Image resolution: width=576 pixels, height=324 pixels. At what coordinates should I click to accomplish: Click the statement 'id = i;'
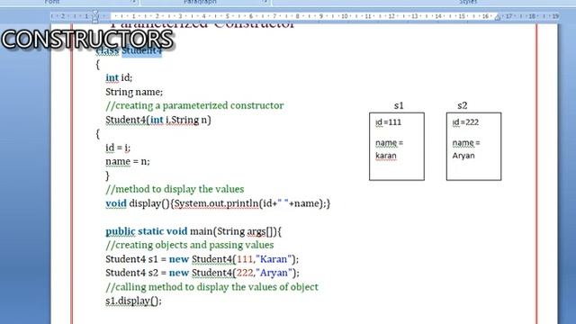pyautogui.click(x=118, y=148)
